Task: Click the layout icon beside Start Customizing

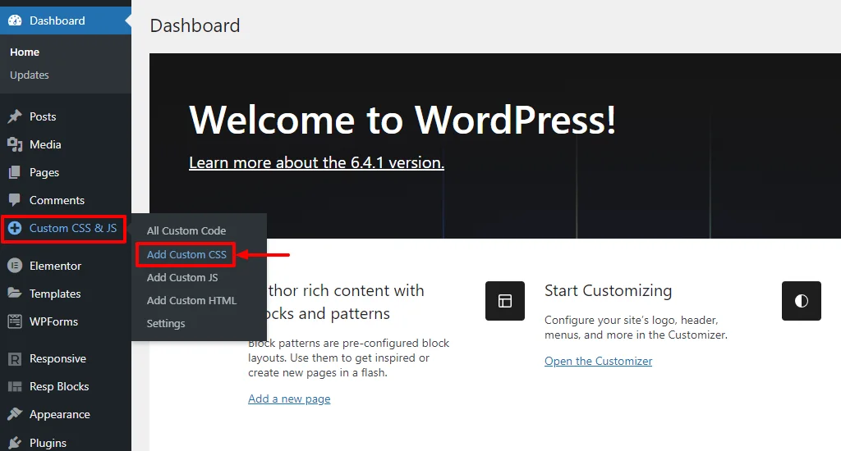Action: [x=505, y=301]
